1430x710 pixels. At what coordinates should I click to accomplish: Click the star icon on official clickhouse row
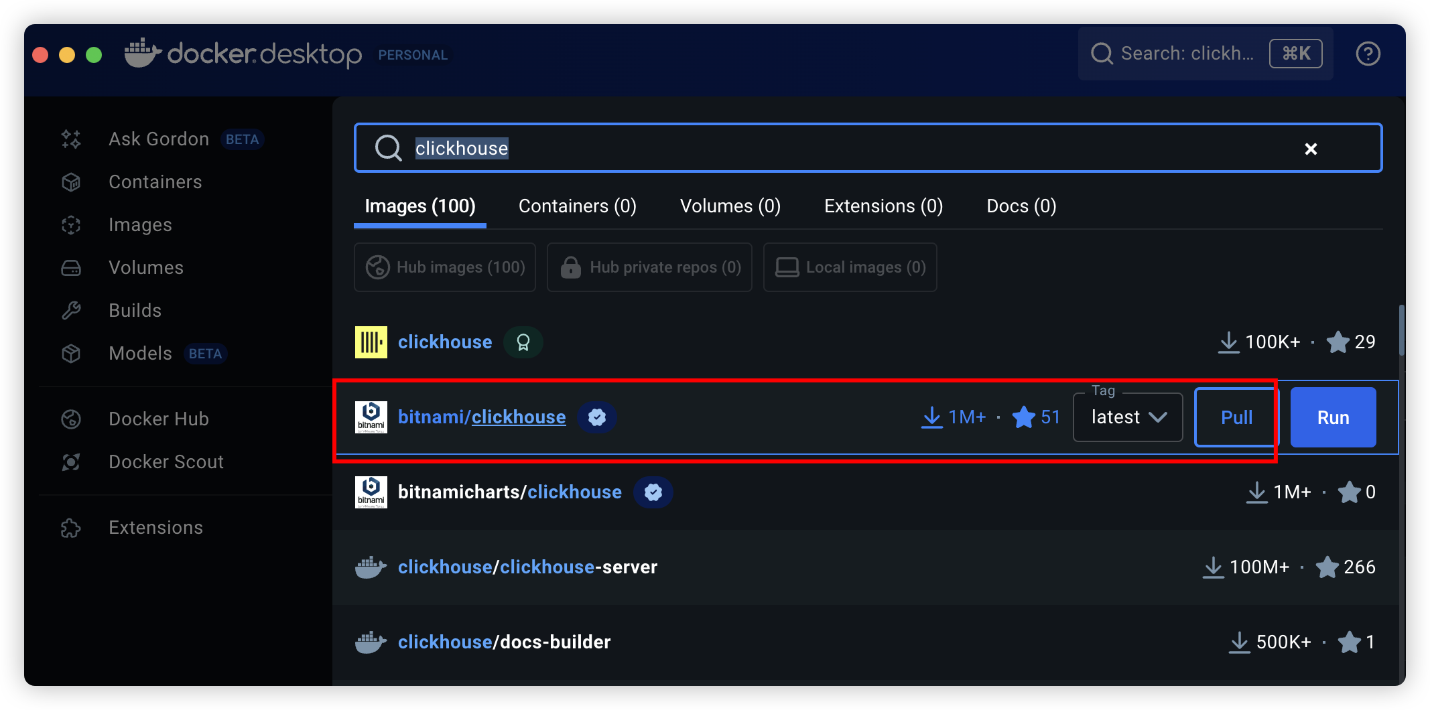coord(1338,342)
